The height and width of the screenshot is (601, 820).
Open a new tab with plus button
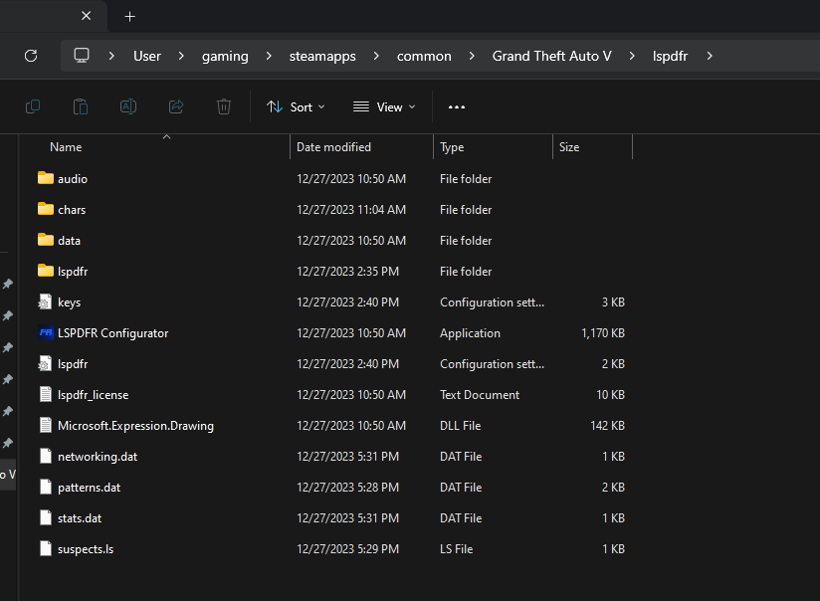coord(129,17)
